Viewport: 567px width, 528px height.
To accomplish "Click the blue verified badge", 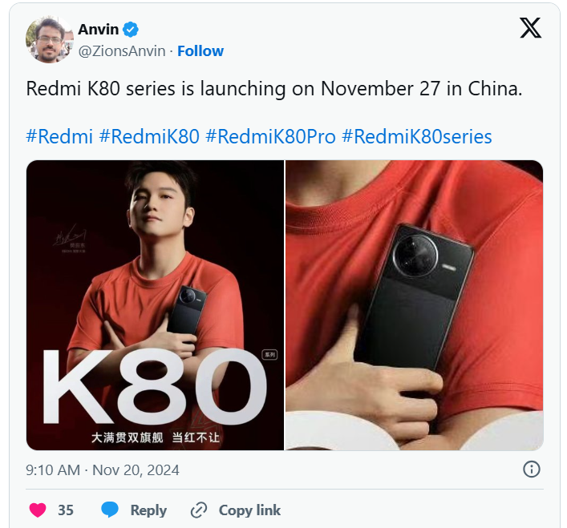I will click(131, 30).
